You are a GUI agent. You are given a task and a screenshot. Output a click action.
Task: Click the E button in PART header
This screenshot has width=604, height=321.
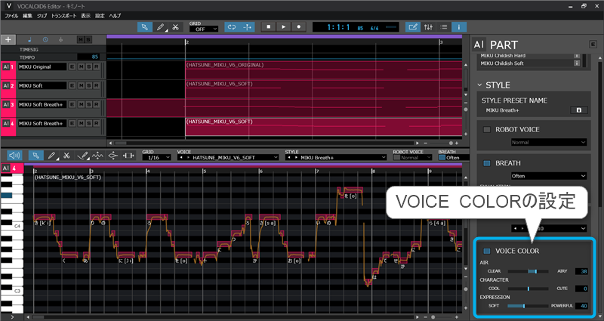pos(593,45)
